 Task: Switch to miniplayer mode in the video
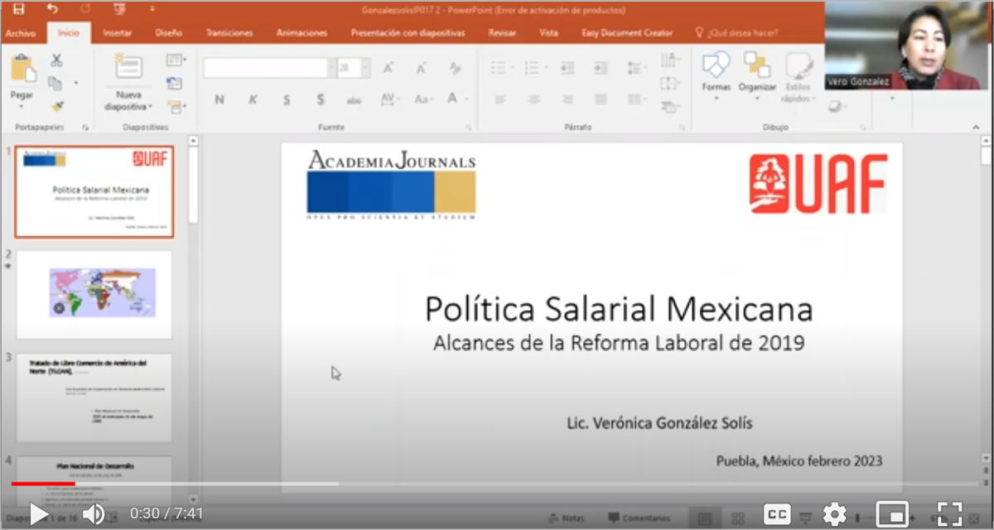pyautogui.click(x=891, y=513)
